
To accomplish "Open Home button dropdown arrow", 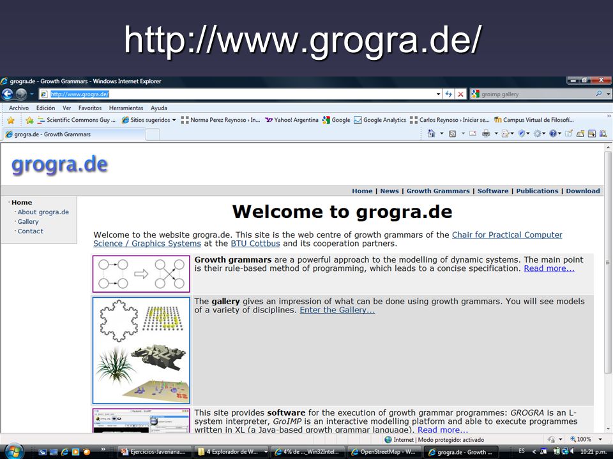I will (x=441, y=133).
